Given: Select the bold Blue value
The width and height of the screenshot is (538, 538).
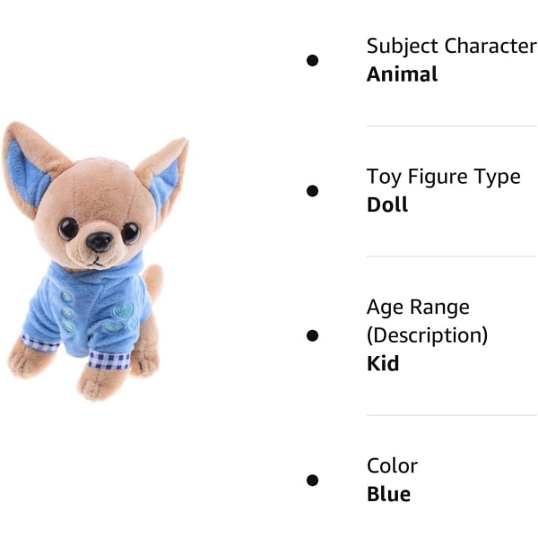Looking at the screenshot, I should (x=389, y=494).
